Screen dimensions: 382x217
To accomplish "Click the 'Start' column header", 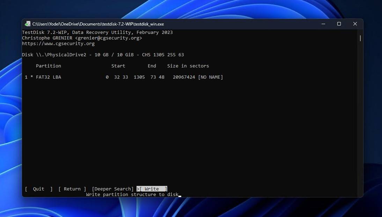I will (x=118, y=66).
